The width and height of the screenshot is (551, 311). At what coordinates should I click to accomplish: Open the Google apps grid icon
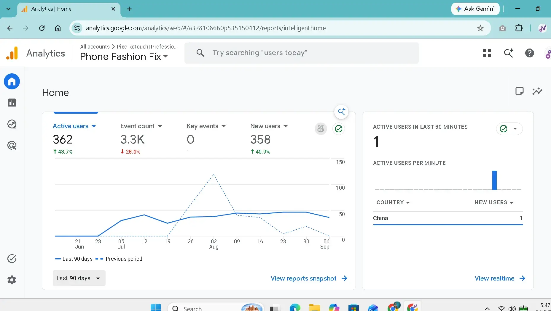[x=487, y=53]
